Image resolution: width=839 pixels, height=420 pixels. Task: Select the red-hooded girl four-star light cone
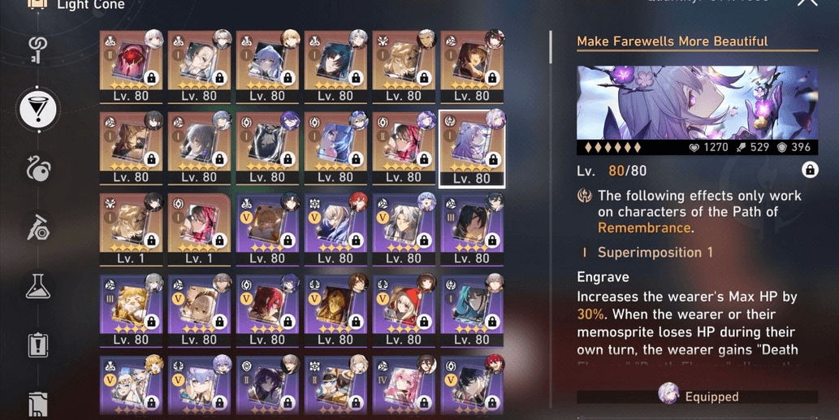[x=404, y=310]
